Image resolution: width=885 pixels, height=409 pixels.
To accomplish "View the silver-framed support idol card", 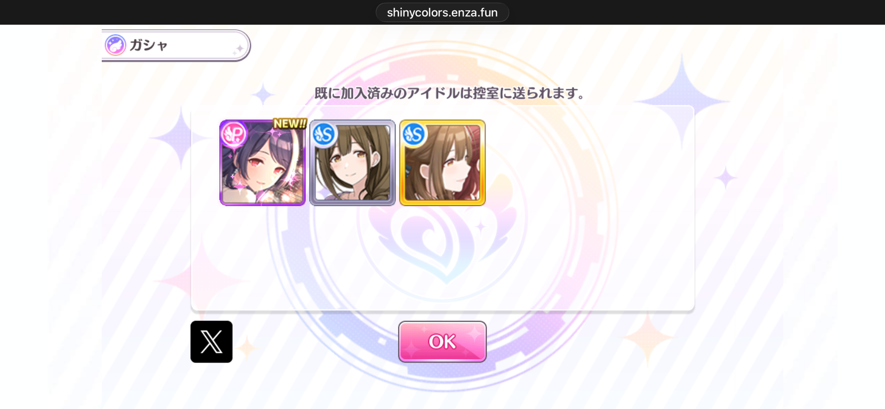I will pyautogui.click(x=353, y=163).
